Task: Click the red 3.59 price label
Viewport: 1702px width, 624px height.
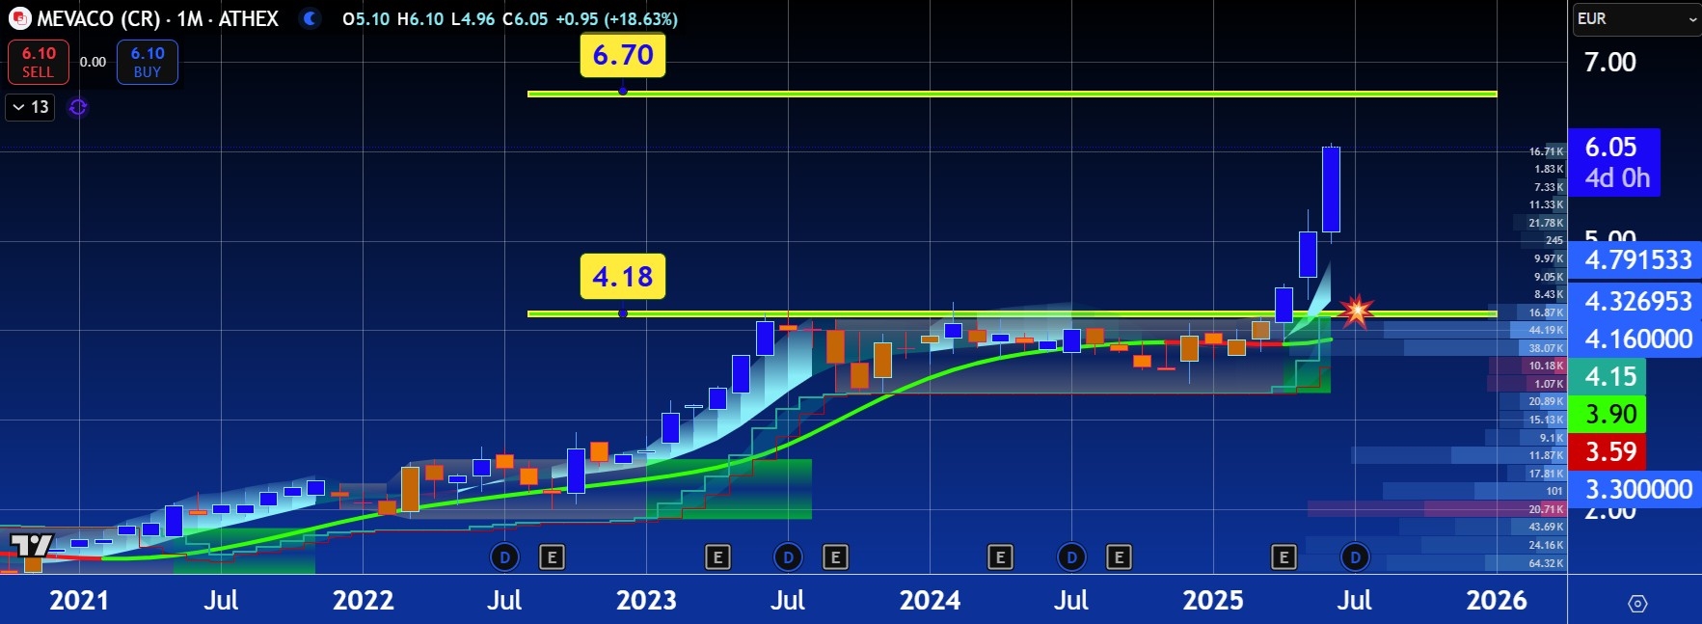Action: coord(1607,451)
